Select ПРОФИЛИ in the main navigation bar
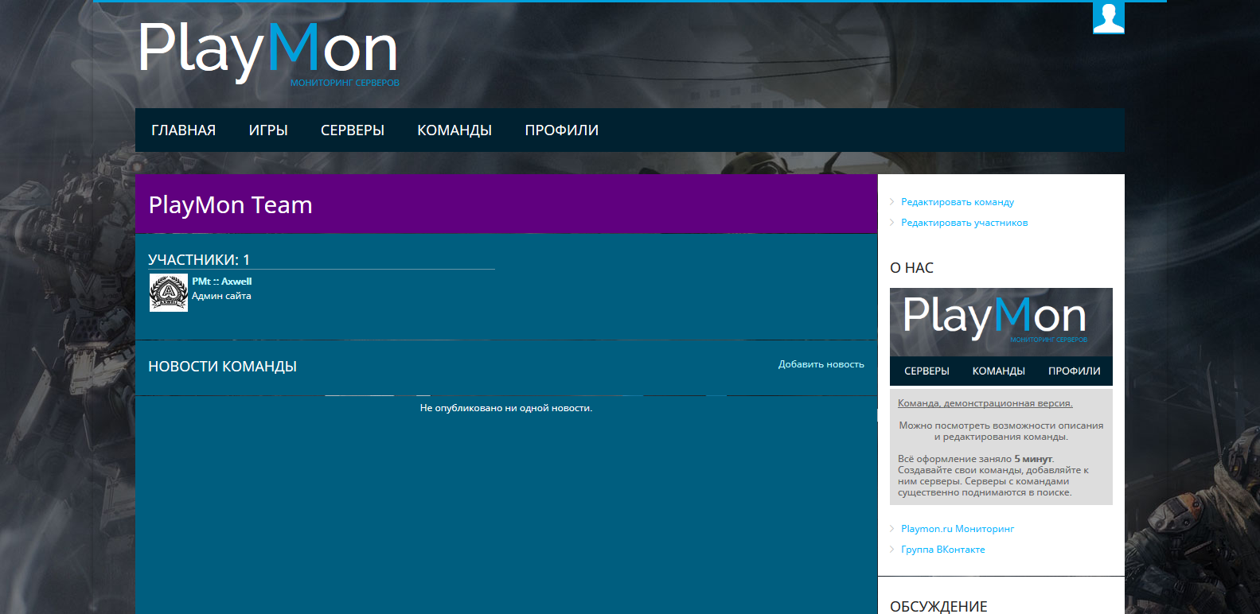The width and height of the screenshot is (1260, 614). point(561,130)
